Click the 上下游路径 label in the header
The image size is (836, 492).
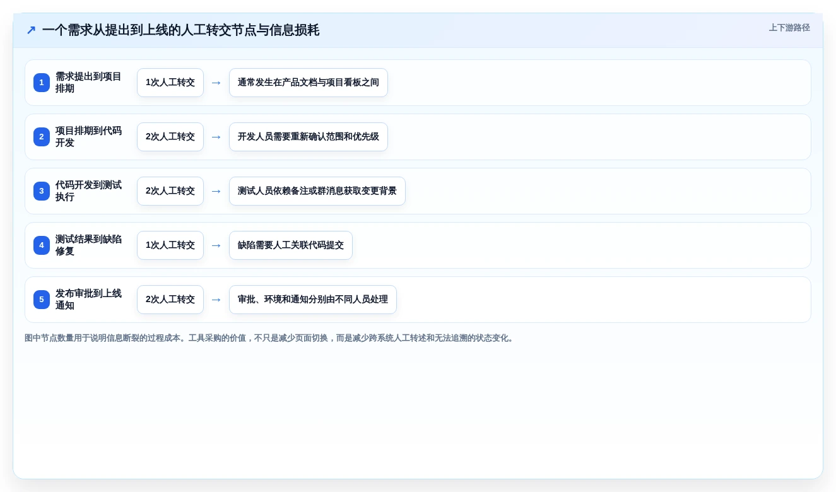pos(789,28)
